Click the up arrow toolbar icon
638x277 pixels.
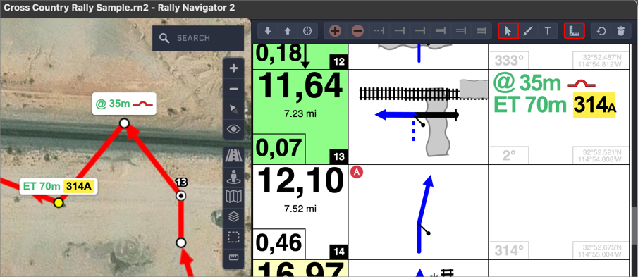pos(287,31)
